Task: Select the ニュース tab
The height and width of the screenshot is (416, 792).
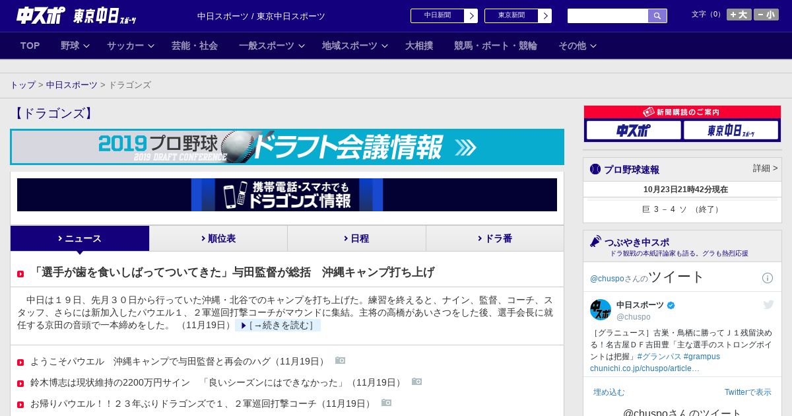Action: click(80, 238)
